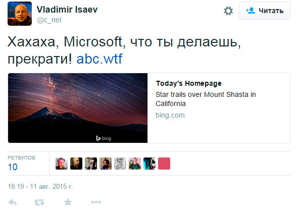Click the solid pink-red retweeter avatar

pyautogui.click(x=164, y=164)
